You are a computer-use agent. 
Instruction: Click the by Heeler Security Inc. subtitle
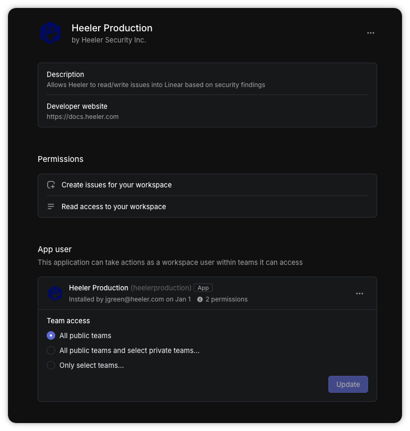(109, 40)
